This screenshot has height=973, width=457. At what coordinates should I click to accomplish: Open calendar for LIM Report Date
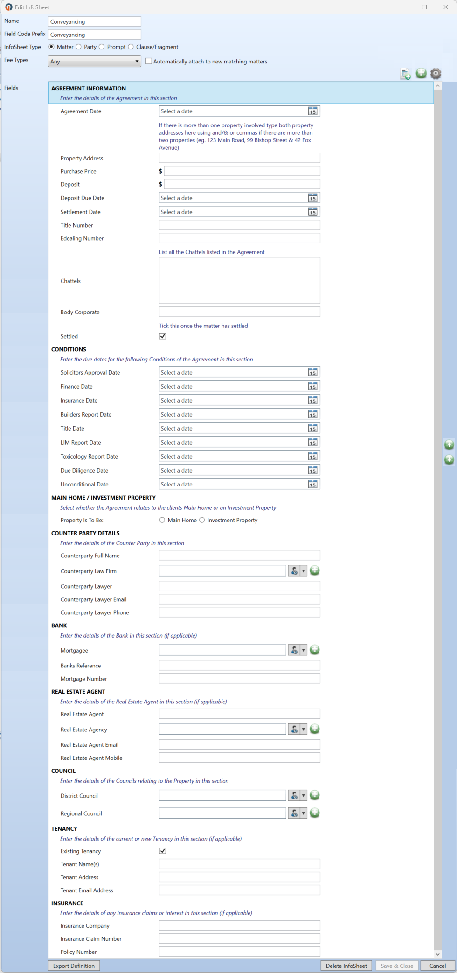312,442
